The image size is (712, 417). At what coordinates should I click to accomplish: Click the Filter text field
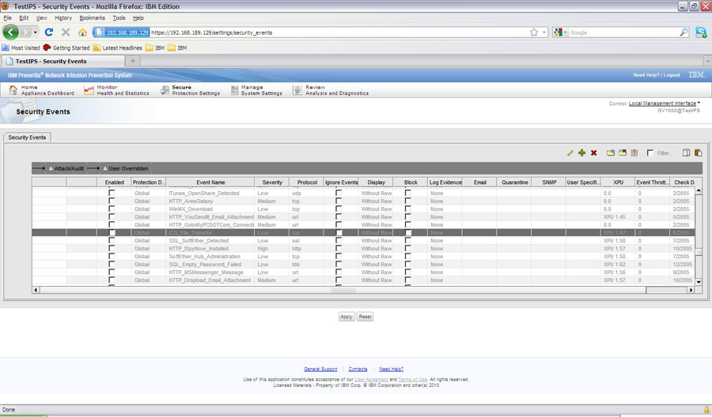coord(665,153)
